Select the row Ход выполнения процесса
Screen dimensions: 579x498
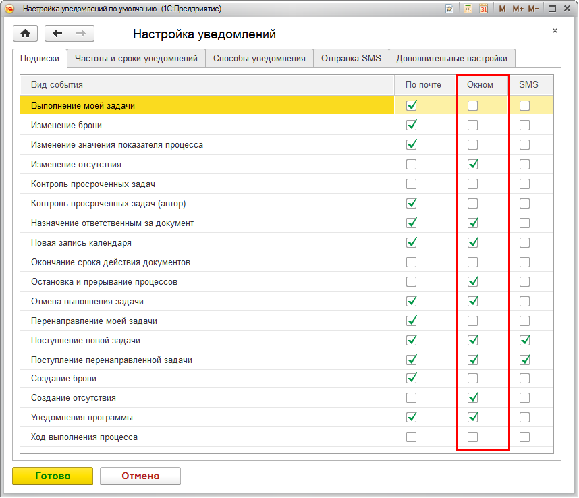coord(287,437)
